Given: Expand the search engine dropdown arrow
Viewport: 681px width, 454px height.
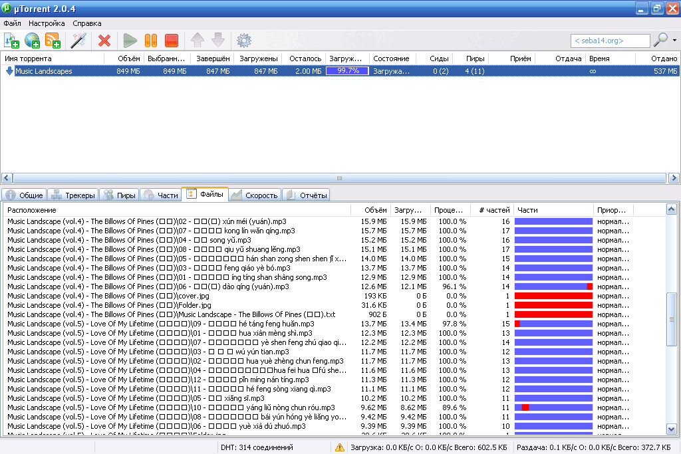Looking at the screenshot, I should [674, 41].
